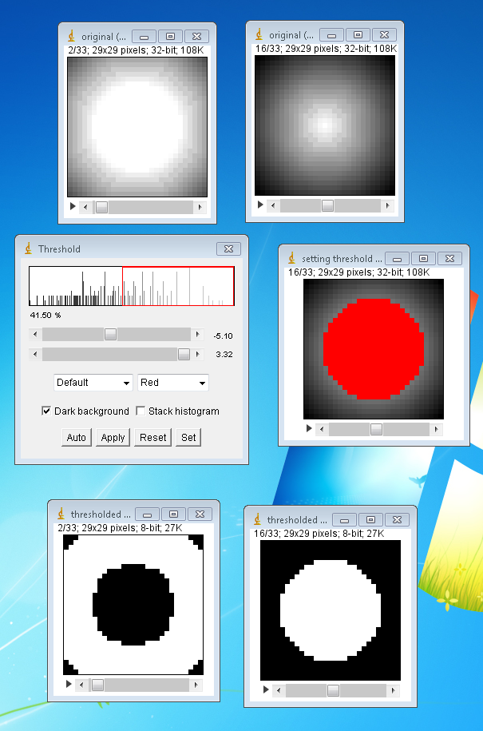Image resolution: width=483 pixels, height=731 pixels.
Task: Open the Default threshold method dropdown
Action: 93,383
